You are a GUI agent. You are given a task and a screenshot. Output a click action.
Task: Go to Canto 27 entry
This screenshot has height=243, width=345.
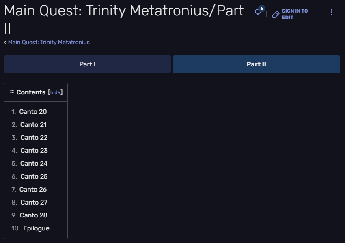pos(34,202)
